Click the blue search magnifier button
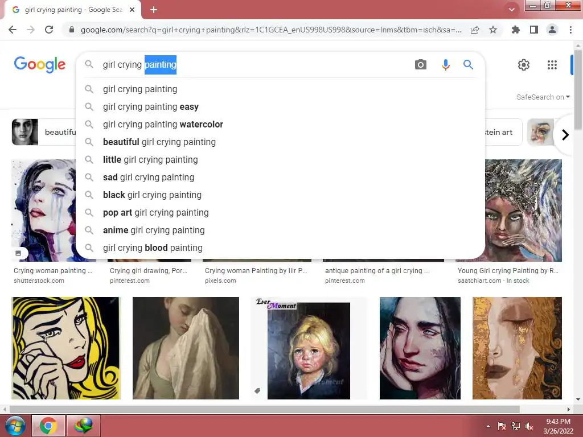583x437 pixels. [x=468, y=65]
